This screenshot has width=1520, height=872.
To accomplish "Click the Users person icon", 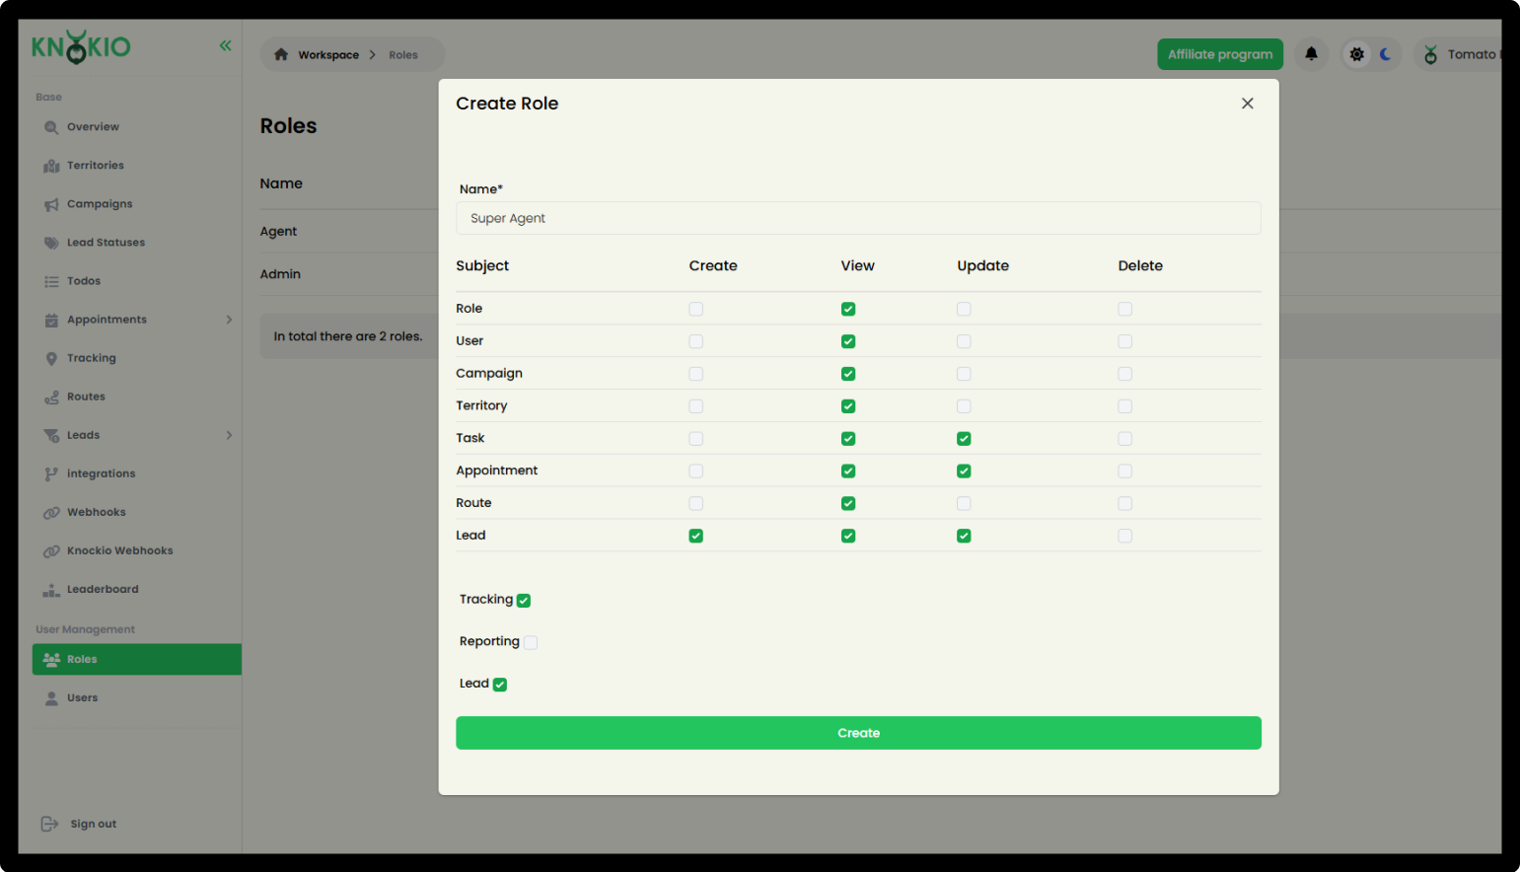I will click(x=51, y=697).
